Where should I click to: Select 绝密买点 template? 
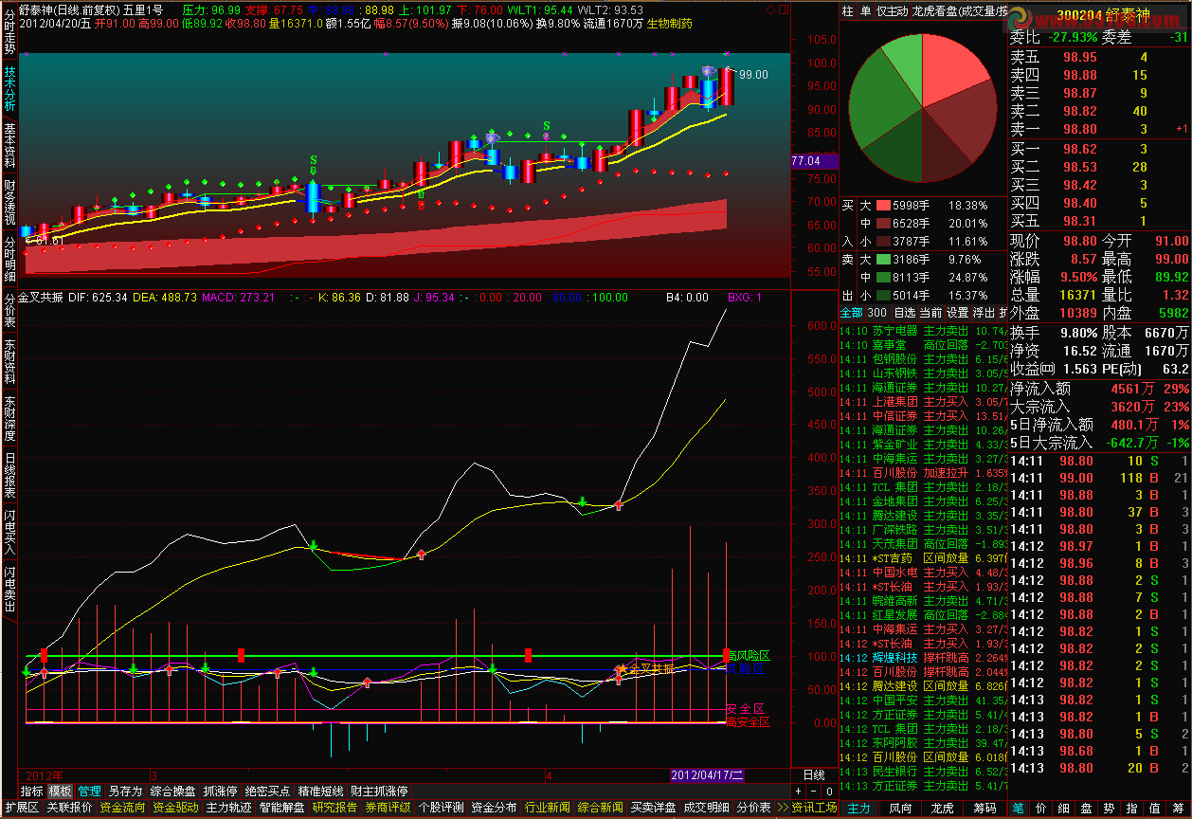pos(267,791)
